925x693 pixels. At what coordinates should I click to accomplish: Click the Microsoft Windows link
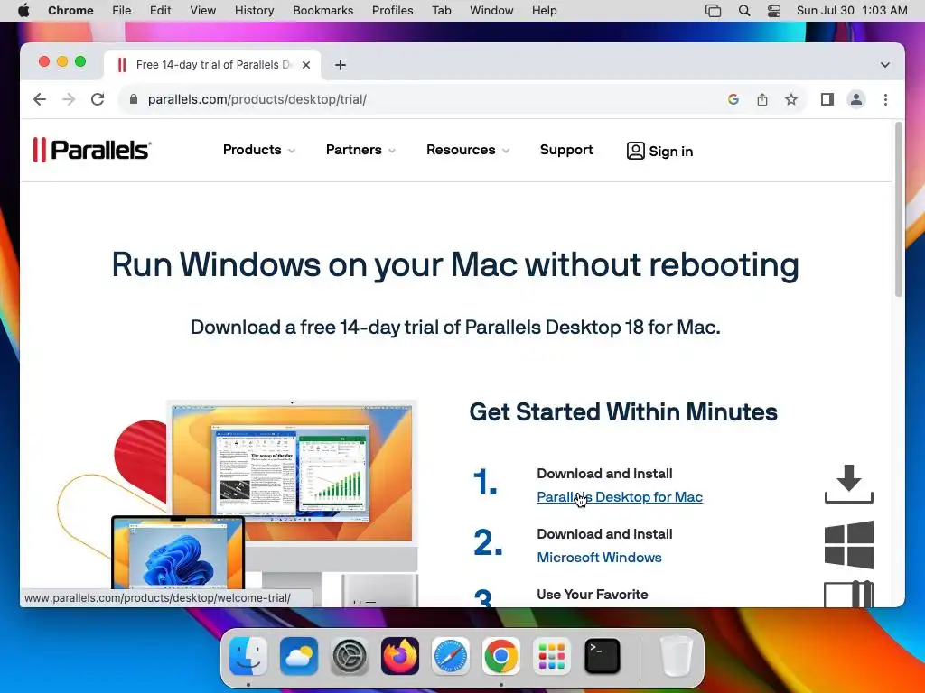(599, 558)
